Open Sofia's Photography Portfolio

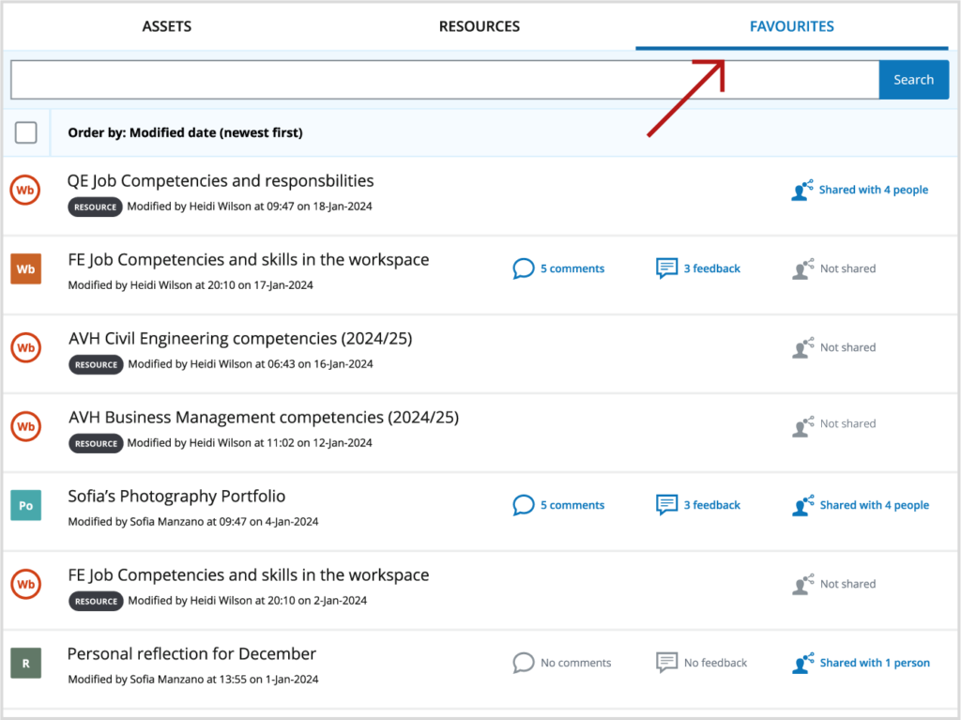coord(176,497)
